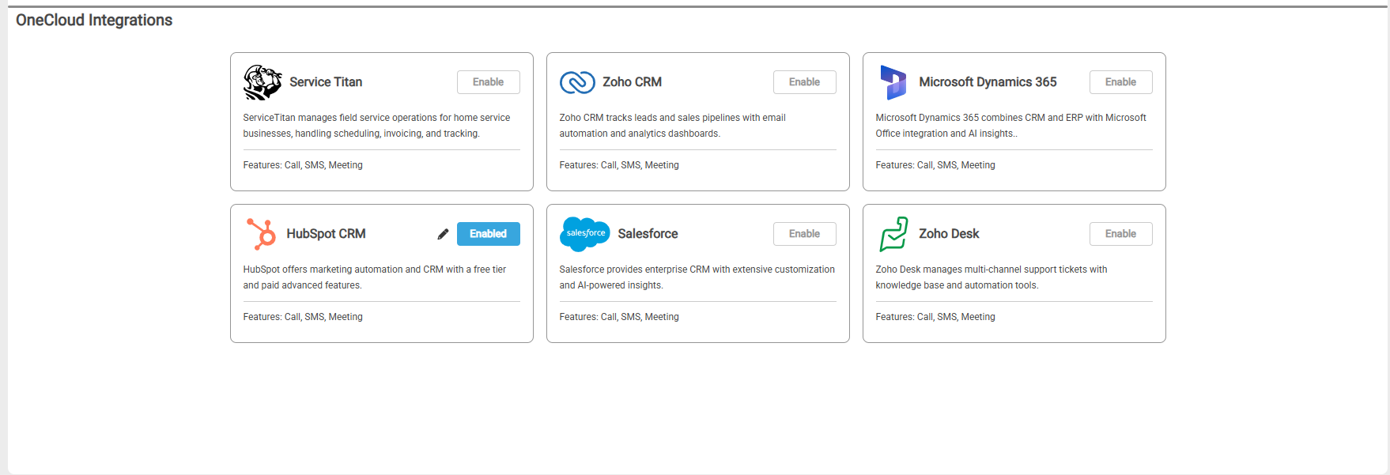Click the HubSpot CRM sprocket logo
Viewport: 1390px width, 475px height.
[x=261, y=234]
